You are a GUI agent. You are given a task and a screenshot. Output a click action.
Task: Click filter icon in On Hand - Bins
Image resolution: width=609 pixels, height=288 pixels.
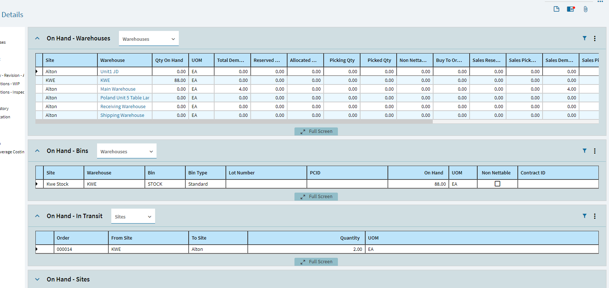pyautogui.click(x=585, y=151)
